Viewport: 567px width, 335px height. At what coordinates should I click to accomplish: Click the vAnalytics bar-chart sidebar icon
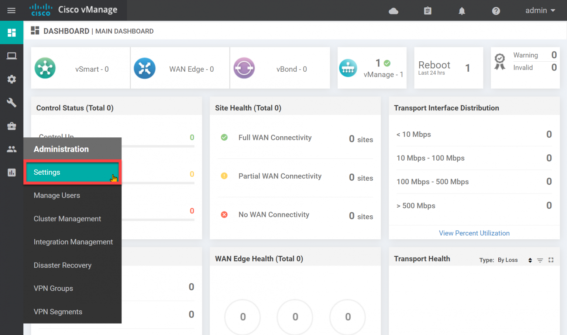[x=11, y=172]
